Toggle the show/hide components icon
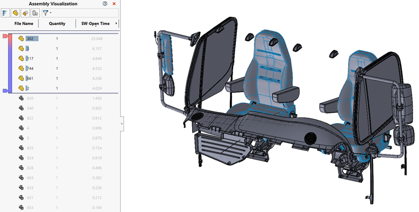419x212 pixels. [x=25, y=13]
